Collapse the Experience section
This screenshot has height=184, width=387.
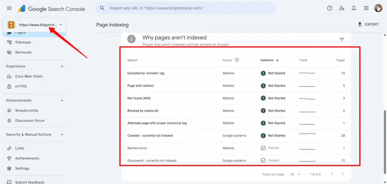coord(62,66)
